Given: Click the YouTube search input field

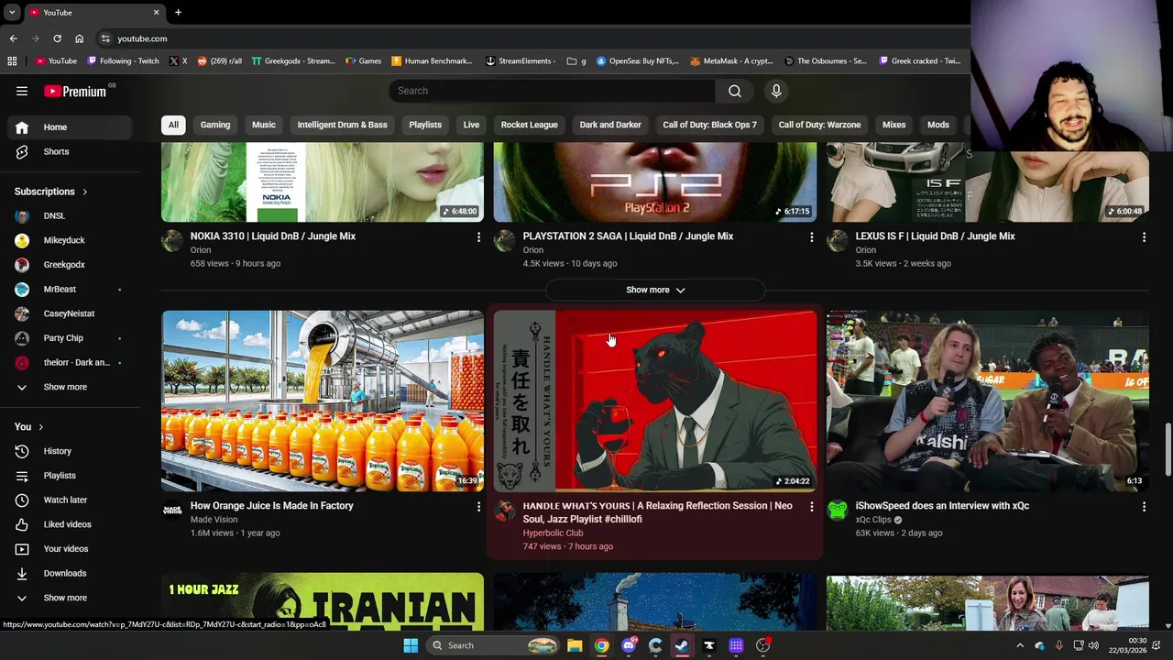Looking at the screenshot, I should pos(552,91).
